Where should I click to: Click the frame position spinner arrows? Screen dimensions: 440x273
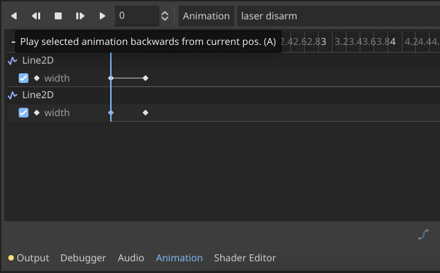click(x=165, y=16)
